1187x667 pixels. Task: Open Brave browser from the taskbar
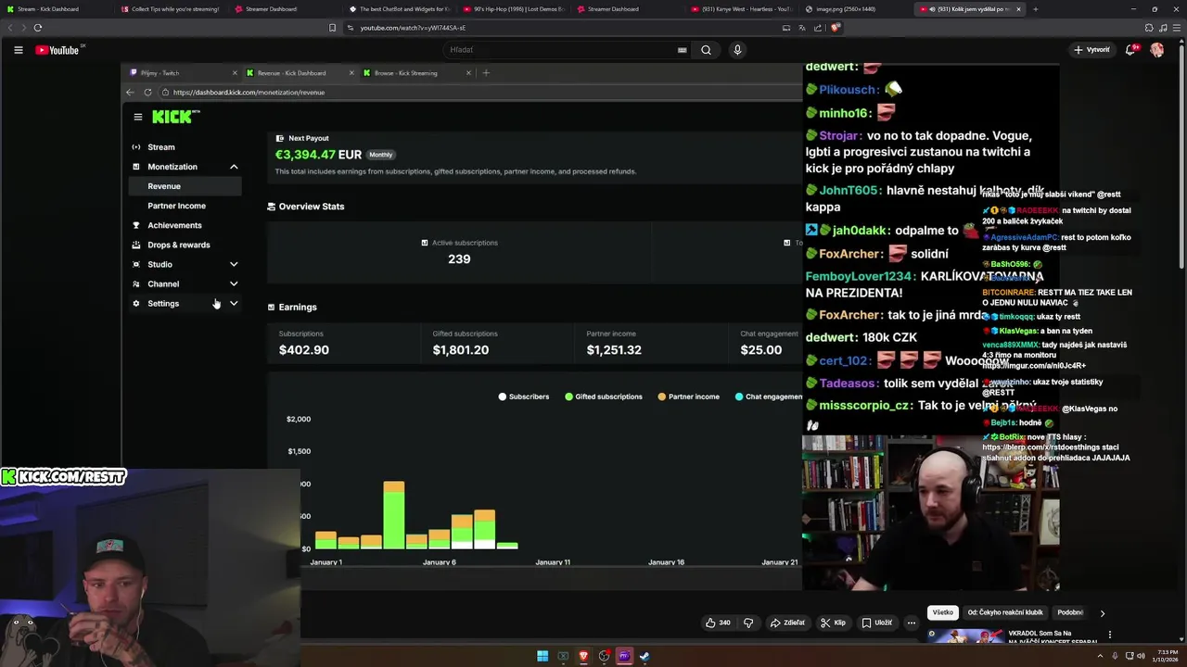(583, 657)
